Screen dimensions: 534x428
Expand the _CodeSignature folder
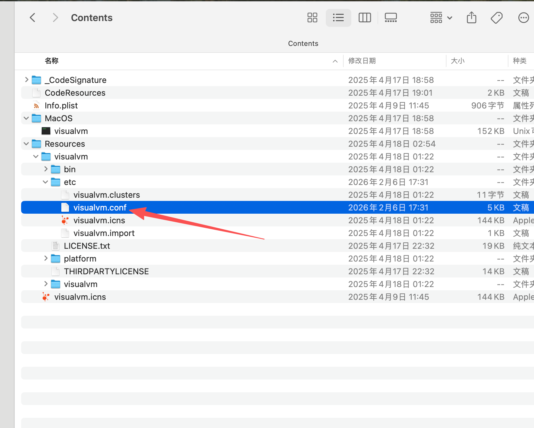pos(27,80)
